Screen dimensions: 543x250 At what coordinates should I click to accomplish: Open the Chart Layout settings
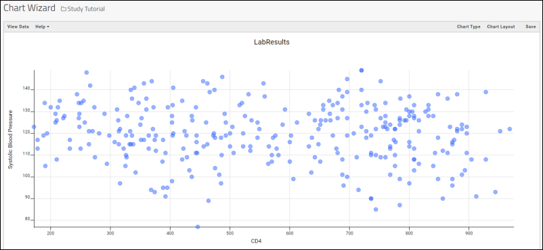pos(501,26)
